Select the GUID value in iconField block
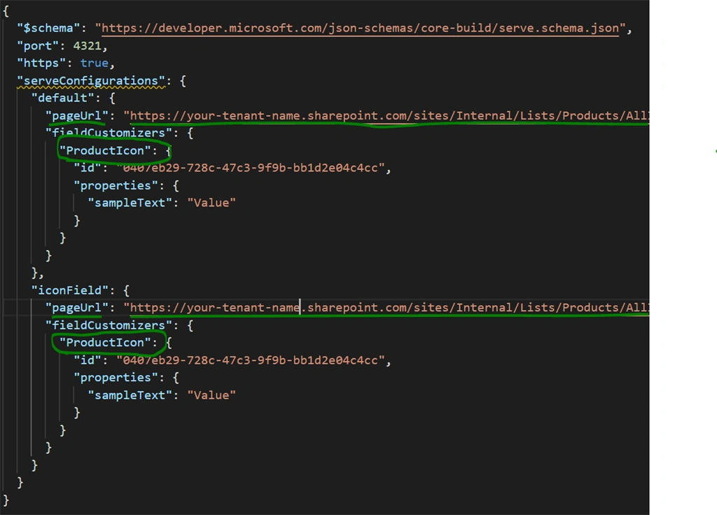The width and height of the screenshot is (717, 515). click(251, 360)
